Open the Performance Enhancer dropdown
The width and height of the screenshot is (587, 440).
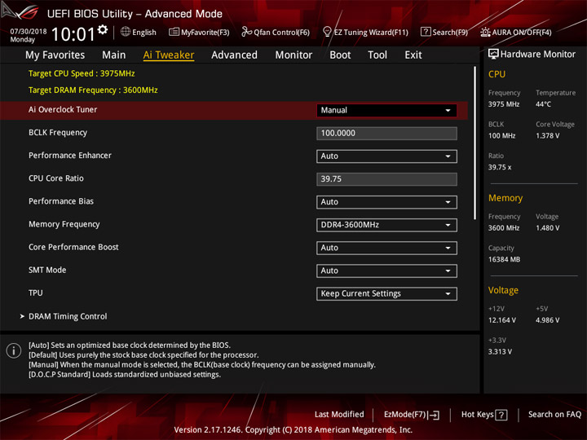tap(386, 156)
